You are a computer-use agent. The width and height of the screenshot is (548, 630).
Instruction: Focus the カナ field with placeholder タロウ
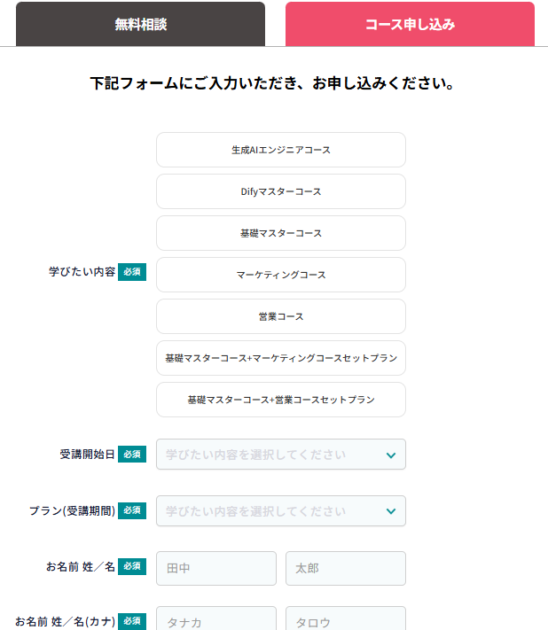tap(345, 618)
